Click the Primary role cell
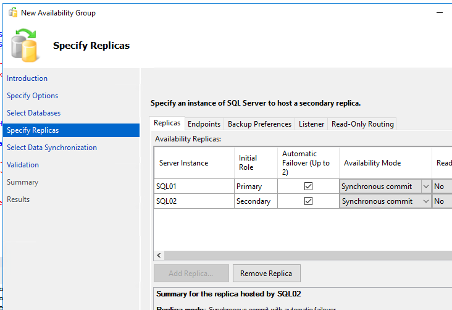452x310 pixels. 256,186
